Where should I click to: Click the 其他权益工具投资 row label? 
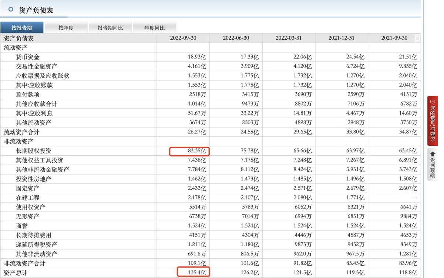(40, 160)
